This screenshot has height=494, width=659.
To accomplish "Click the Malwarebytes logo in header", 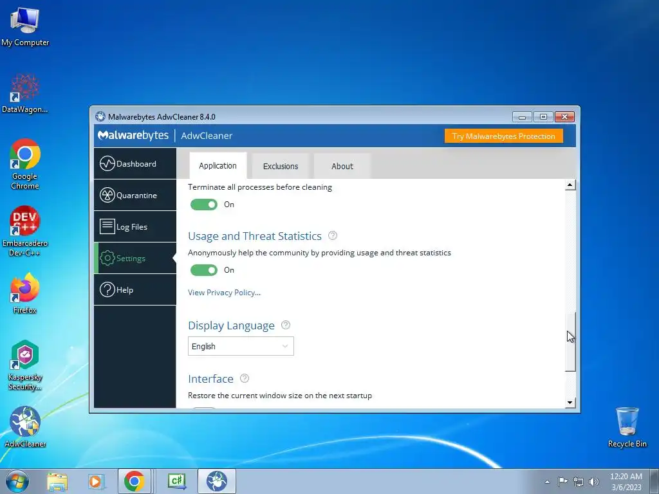I will click(133, 135).
